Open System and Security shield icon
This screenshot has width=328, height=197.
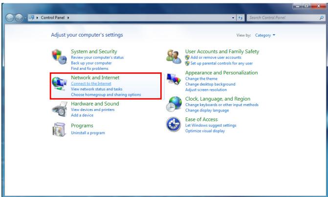(59, 57)
